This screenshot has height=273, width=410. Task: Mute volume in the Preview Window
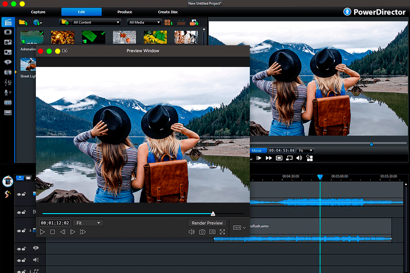[192, 232]
